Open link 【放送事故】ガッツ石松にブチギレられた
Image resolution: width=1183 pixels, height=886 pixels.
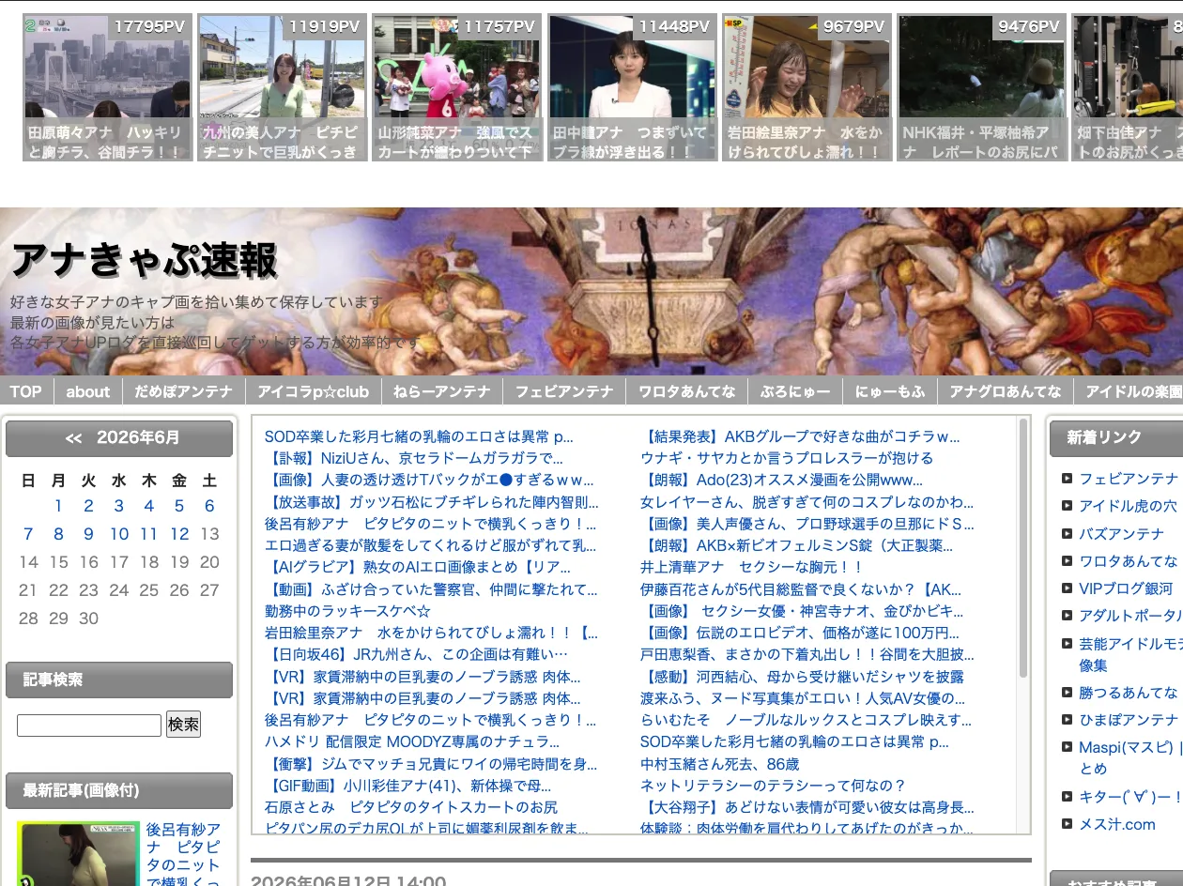[431, 501]
